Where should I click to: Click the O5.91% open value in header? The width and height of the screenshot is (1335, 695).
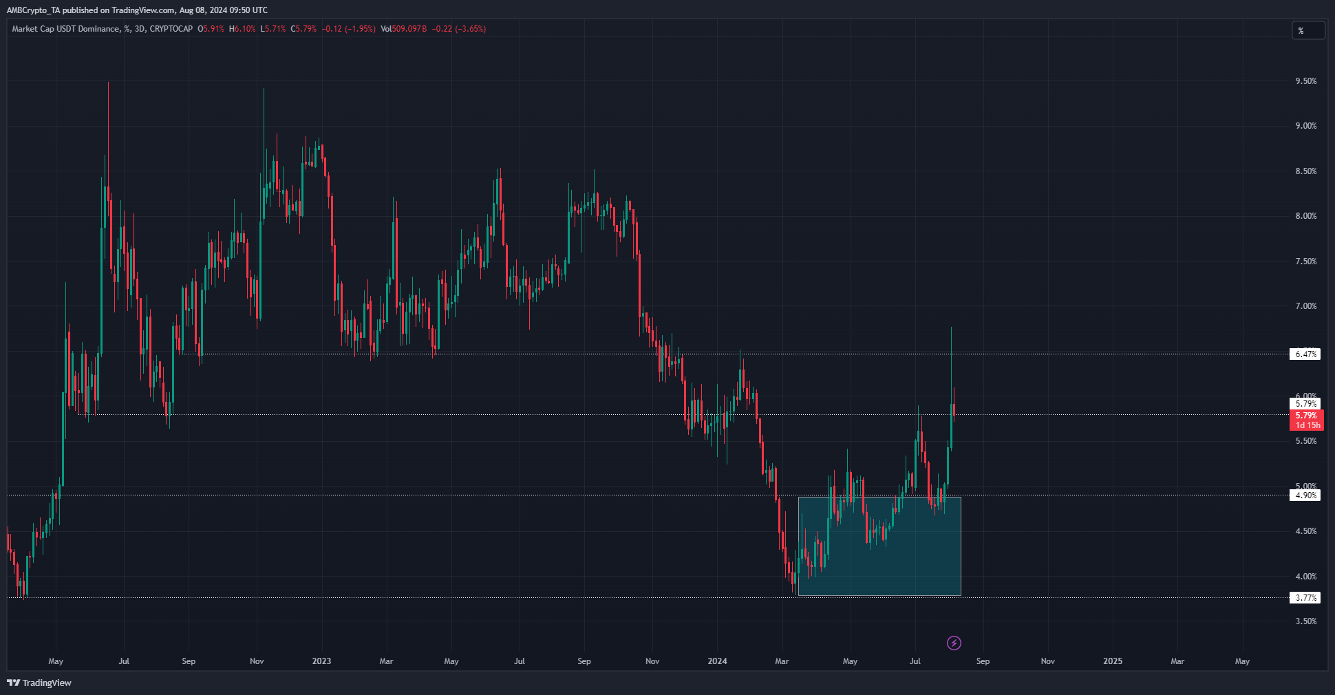211,29
